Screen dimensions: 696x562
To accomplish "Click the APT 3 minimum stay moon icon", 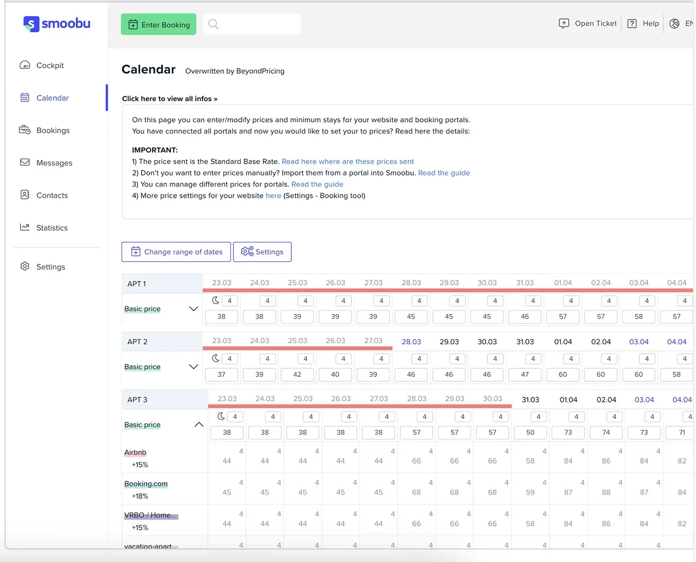I will [x=221, y=416].
